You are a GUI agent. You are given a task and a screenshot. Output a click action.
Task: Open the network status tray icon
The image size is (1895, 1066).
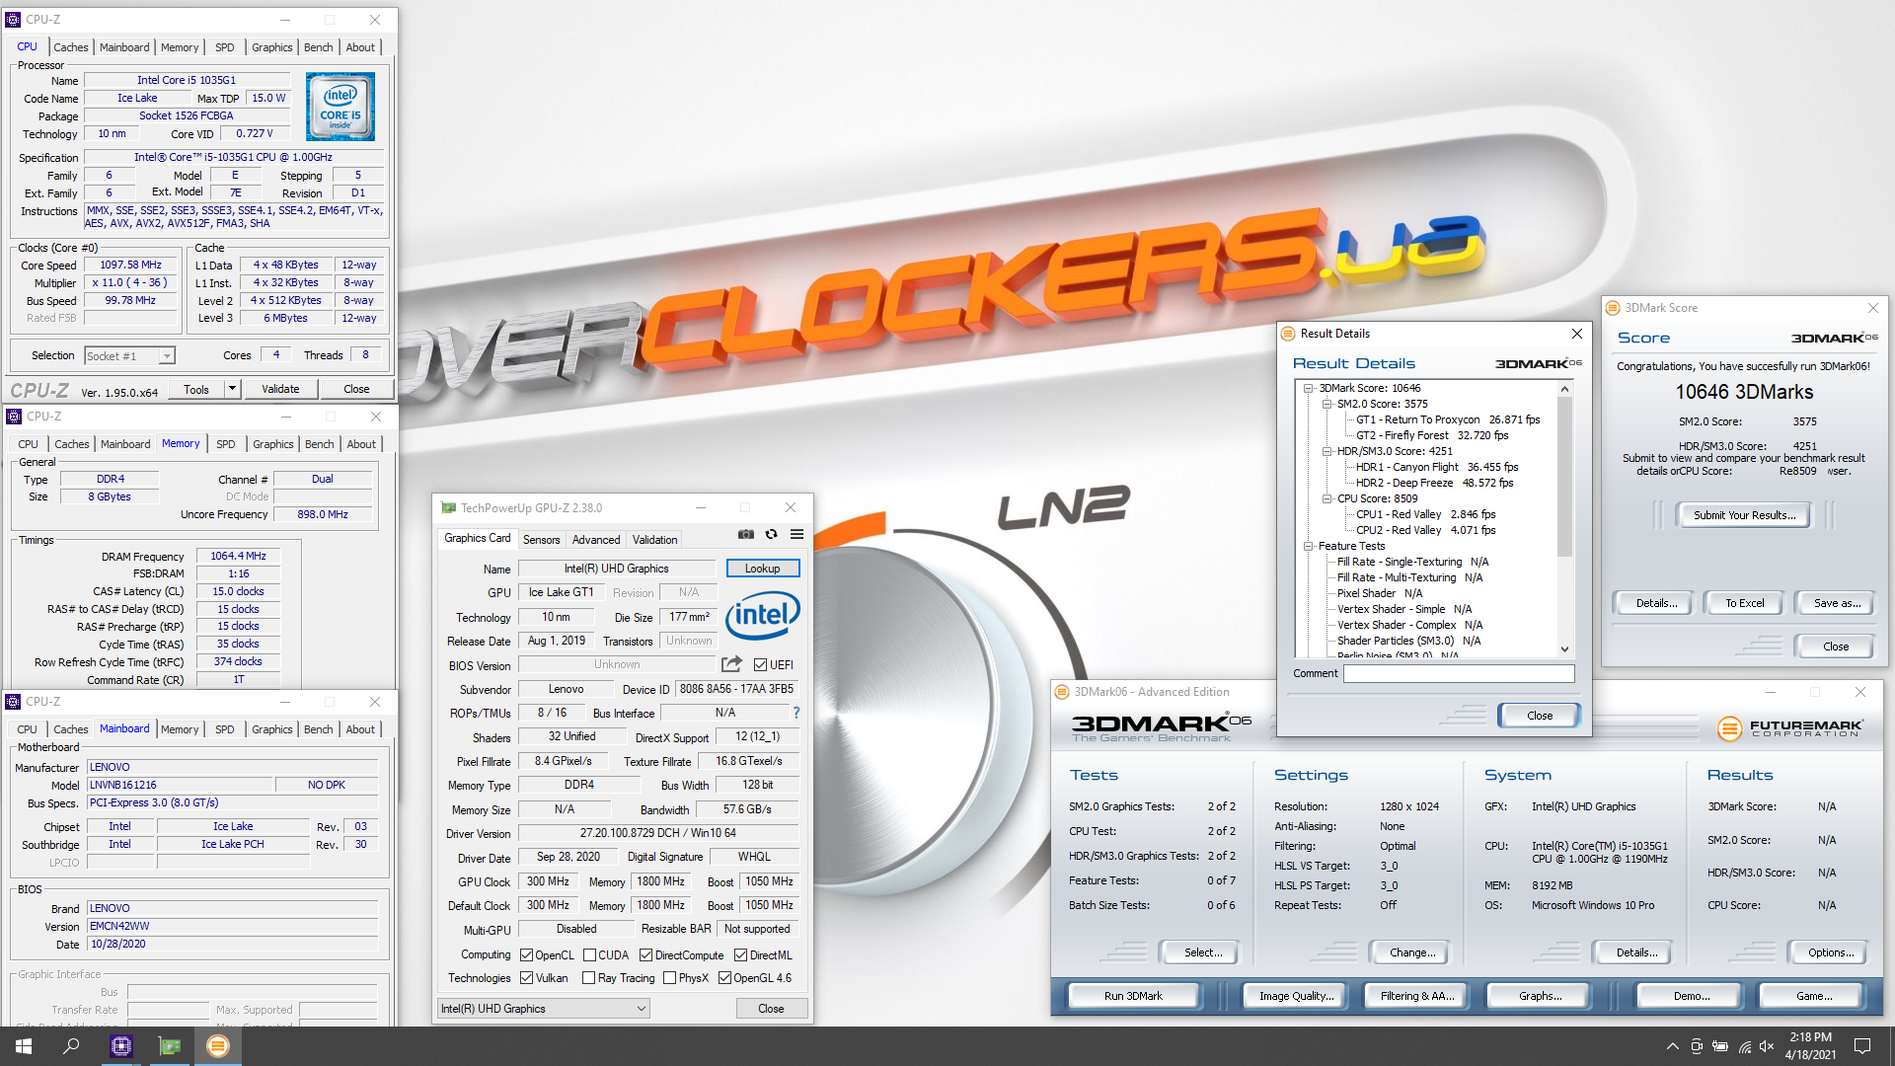click(1744, 1046)
